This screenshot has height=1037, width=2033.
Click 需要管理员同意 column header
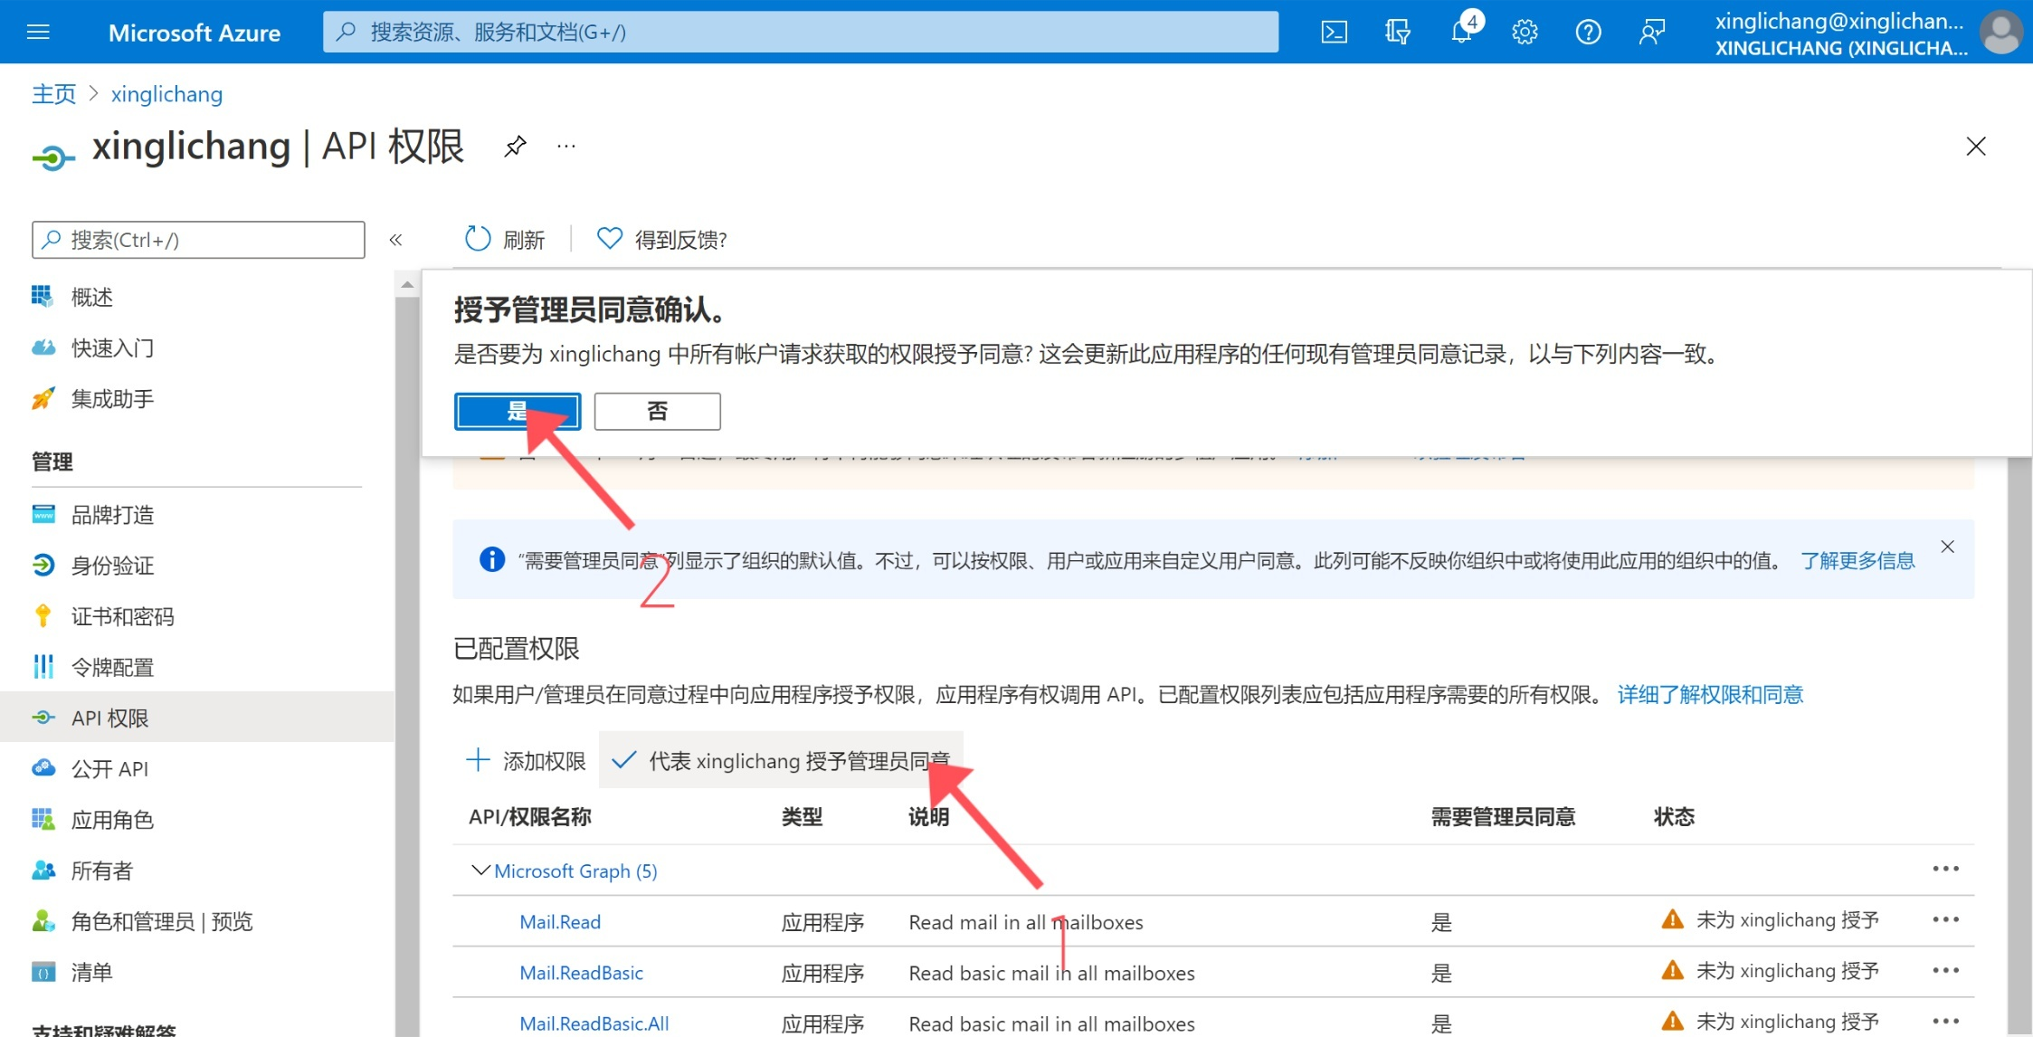pyautogui.click(x=1503, y=817)
